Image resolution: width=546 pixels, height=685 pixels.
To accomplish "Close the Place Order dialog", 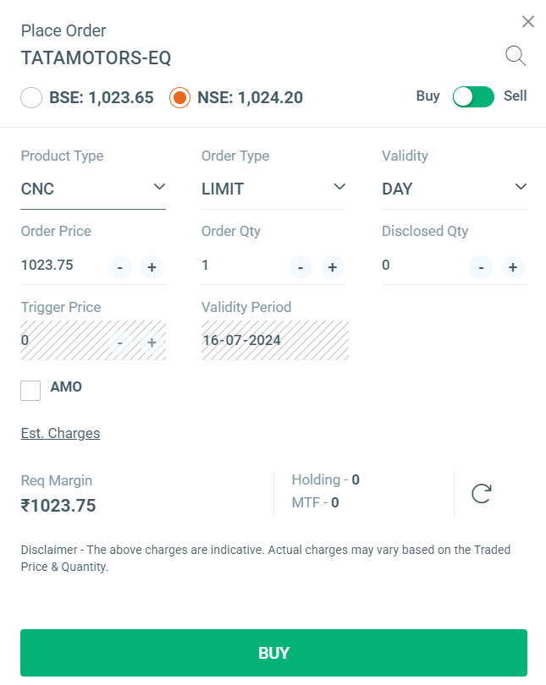I will [x=528, y=22].
